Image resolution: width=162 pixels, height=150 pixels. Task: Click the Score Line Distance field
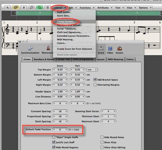coord(60,97)
